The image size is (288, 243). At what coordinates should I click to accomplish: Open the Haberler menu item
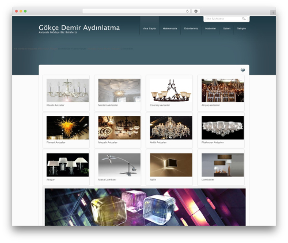(210, 29)
